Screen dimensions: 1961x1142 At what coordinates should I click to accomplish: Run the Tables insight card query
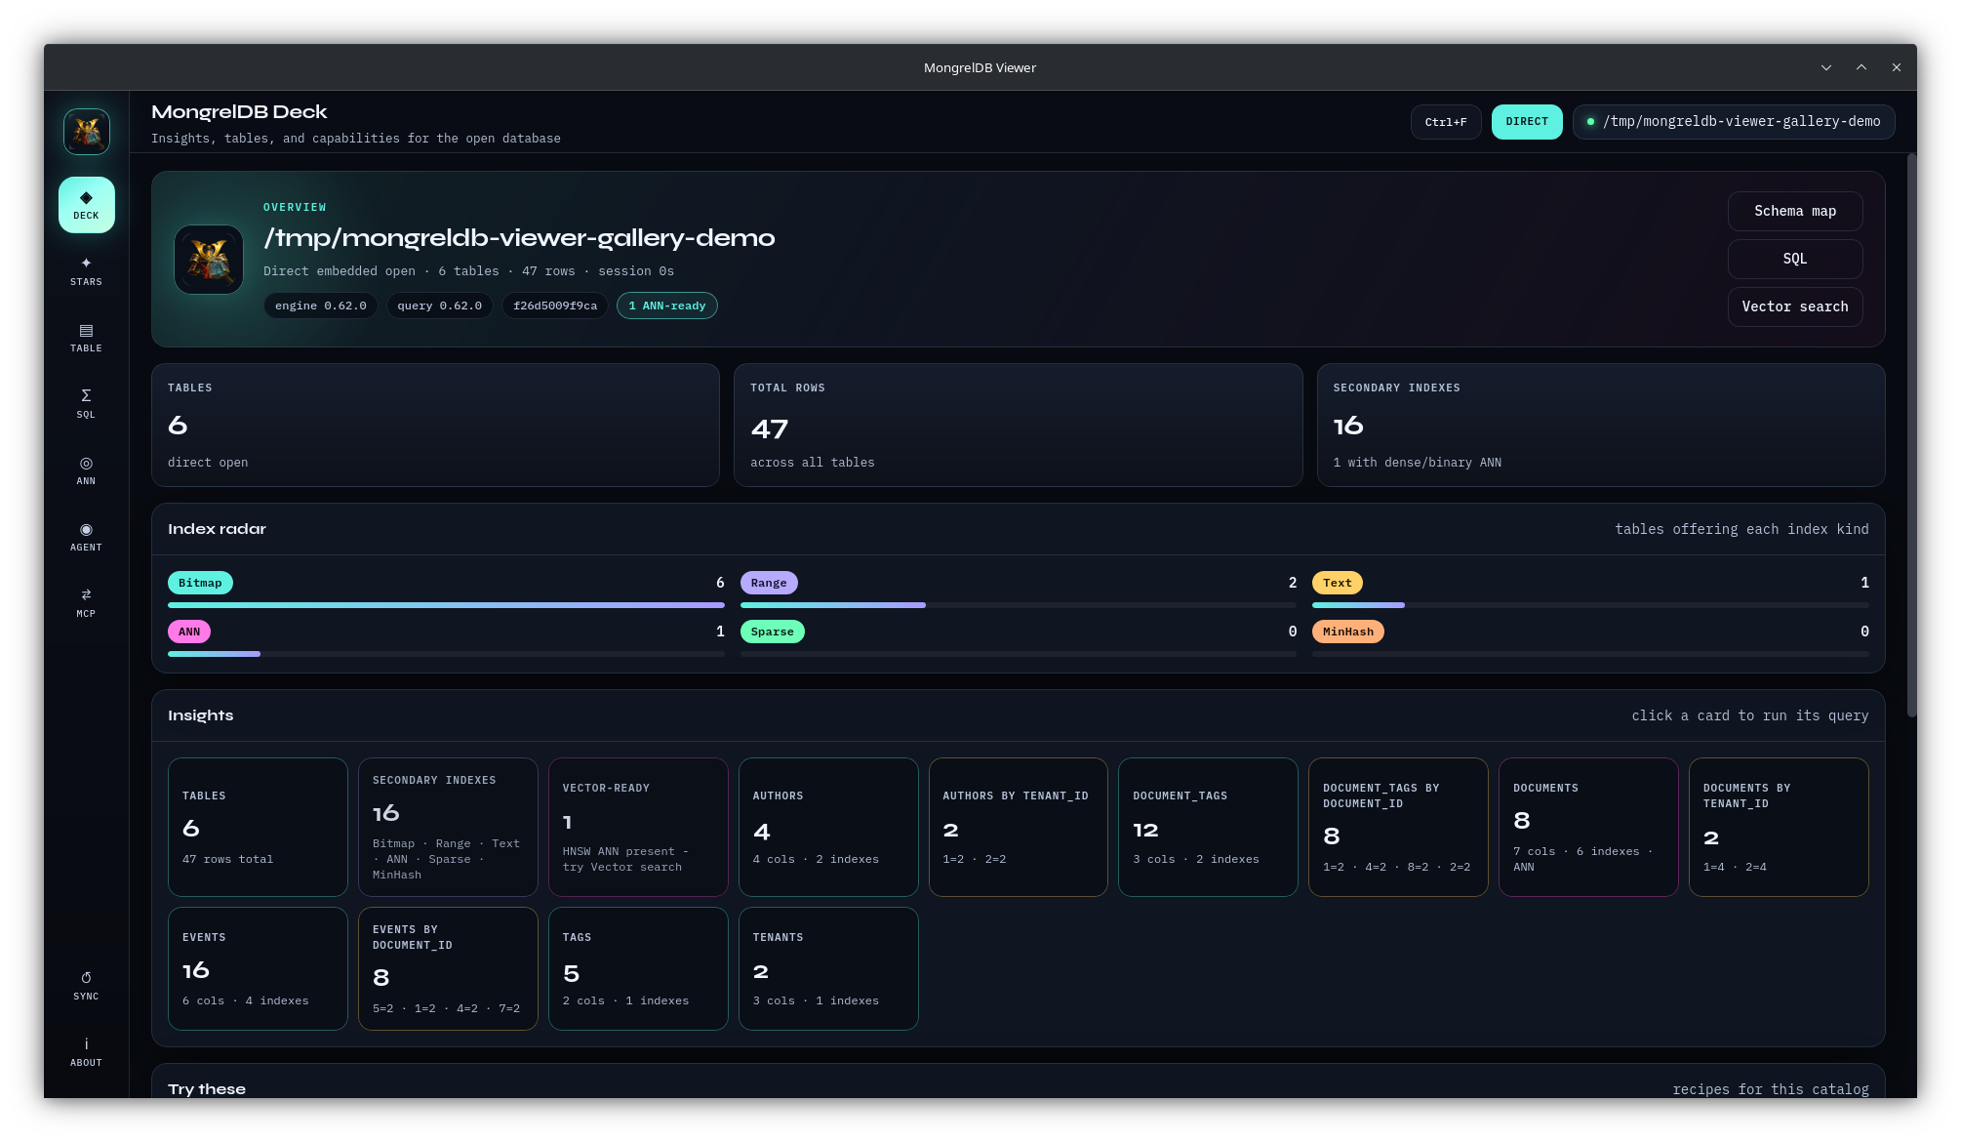click(258, 827)
